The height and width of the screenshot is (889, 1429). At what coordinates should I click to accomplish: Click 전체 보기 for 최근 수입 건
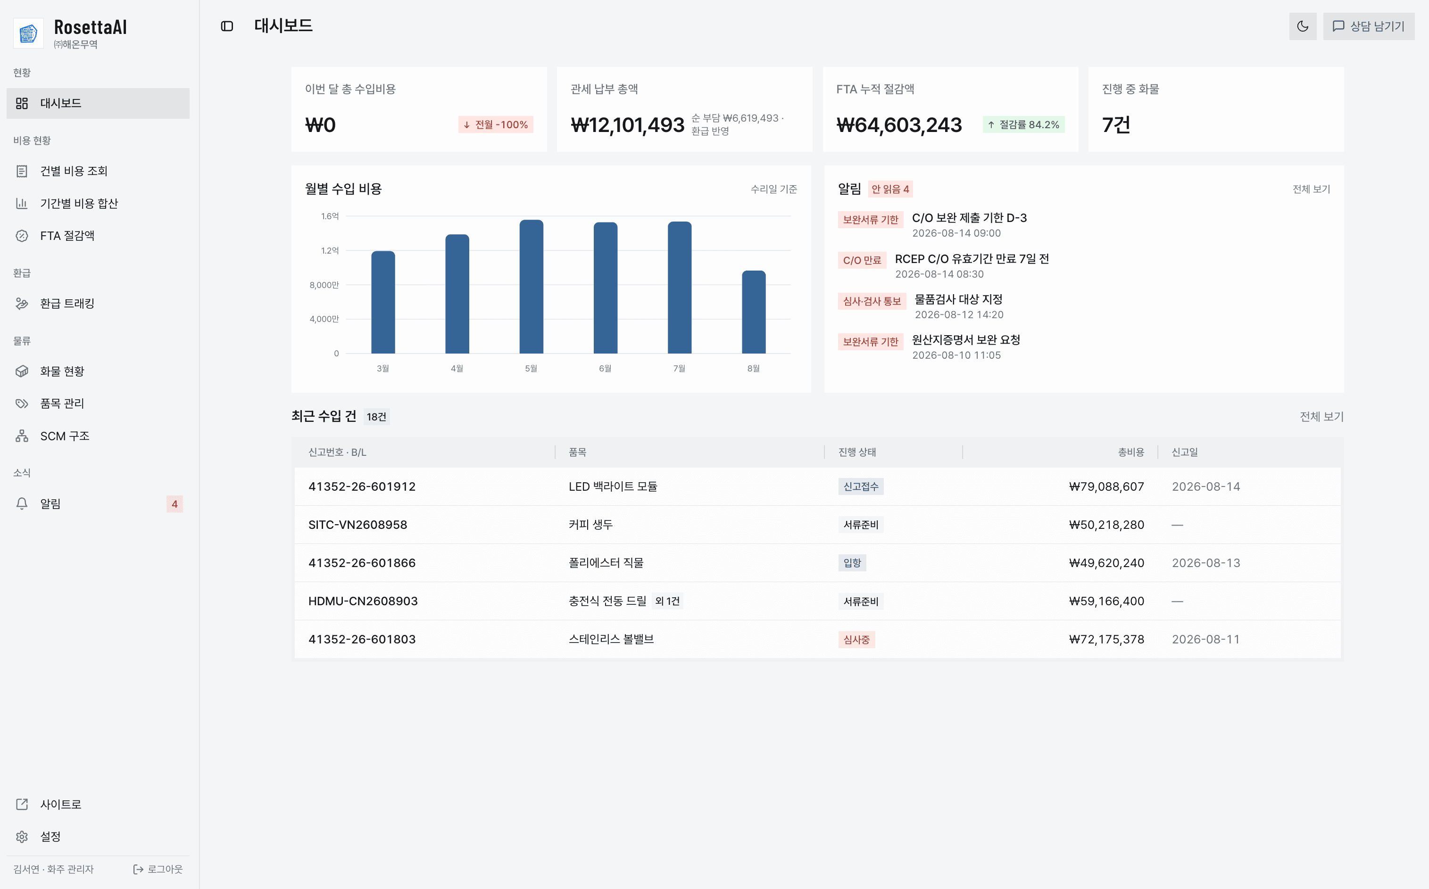[1321, 416]
